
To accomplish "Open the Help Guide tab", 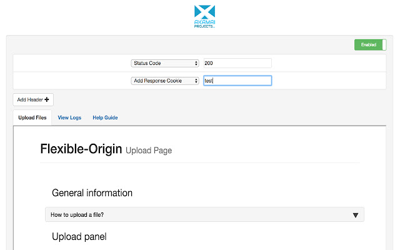I will (x=105, y=117).
